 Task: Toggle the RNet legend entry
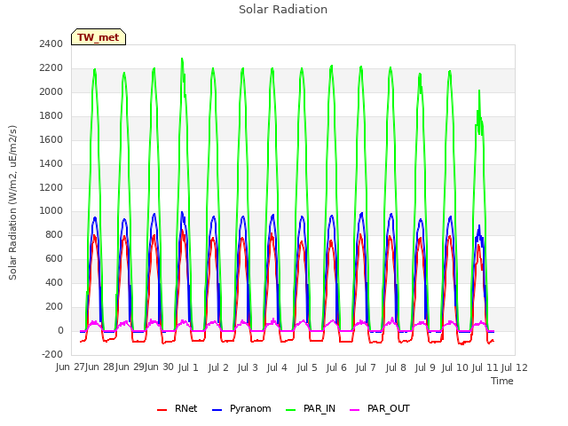pos(177,408)
